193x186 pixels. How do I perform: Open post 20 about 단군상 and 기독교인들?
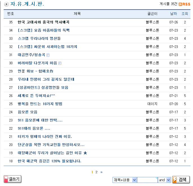tap(51, 145)
